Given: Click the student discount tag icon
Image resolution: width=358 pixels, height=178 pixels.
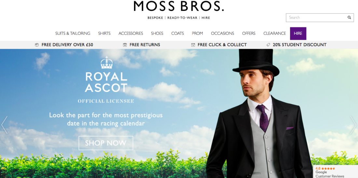Looking at the screenshot, I should [268, 45].
